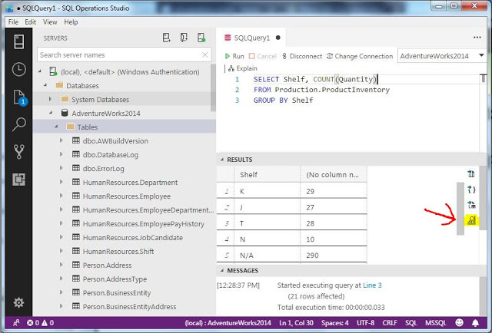Expand the HumanResources.Department table

click(61, 182)
